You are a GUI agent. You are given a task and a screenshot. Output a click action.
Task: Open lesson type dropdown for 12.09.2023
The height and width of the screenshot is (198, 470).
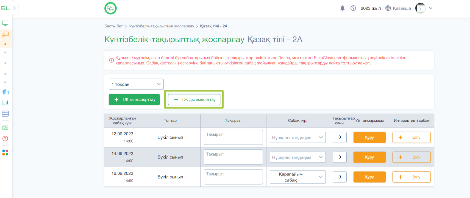[298, 138]
